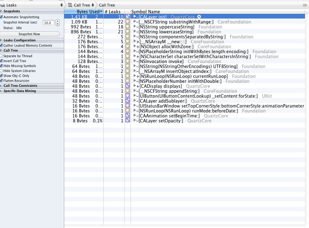Enable Hide System Libraries
This screenshot has height=228, width=309.
pos(1,71)
